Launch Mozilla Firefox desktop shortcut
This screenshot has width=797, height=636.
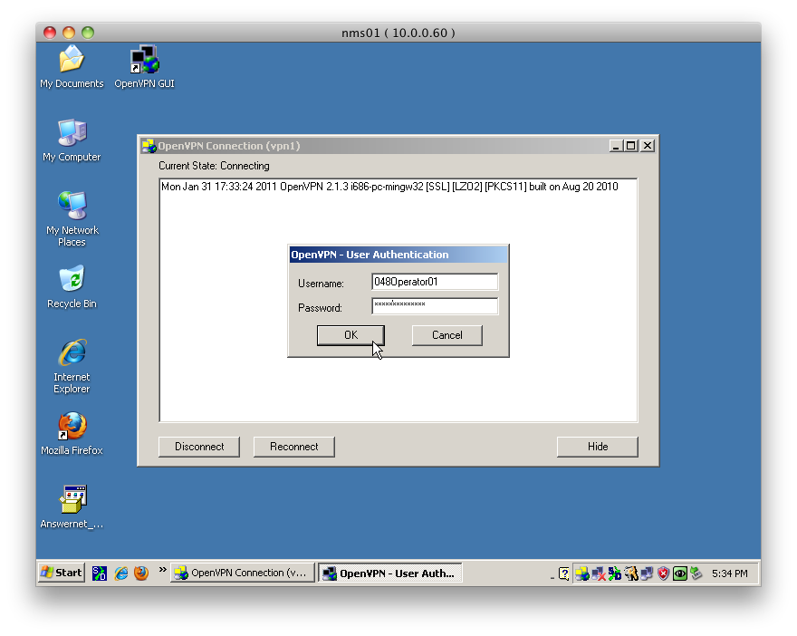click(x=72, y=434)
